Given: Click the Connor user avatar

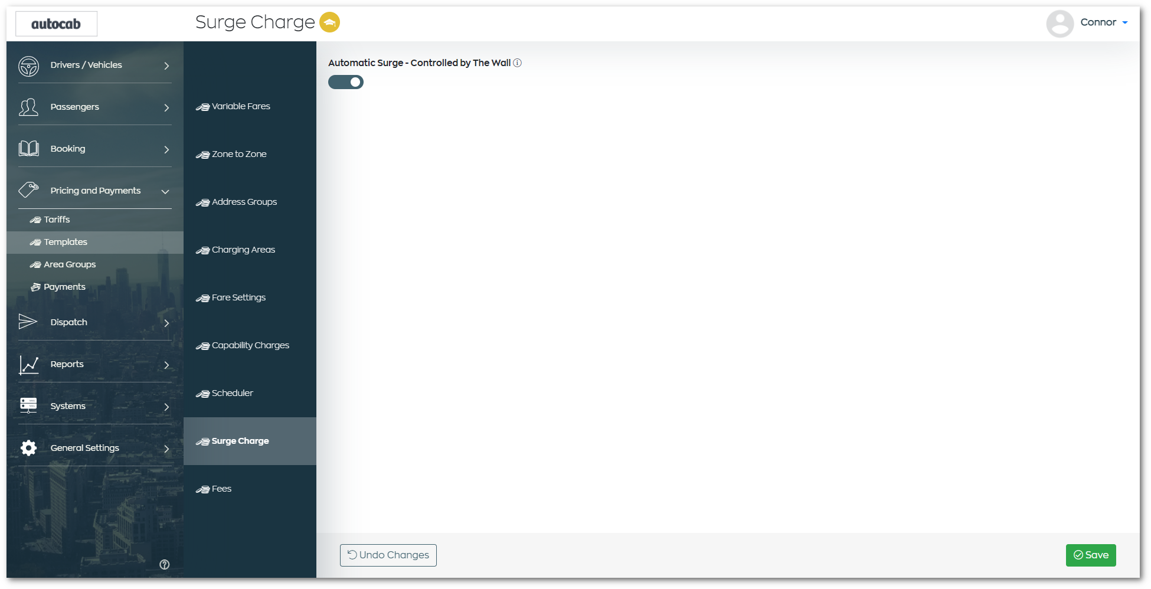Looking at the screenshot, I should (1060, 24).
